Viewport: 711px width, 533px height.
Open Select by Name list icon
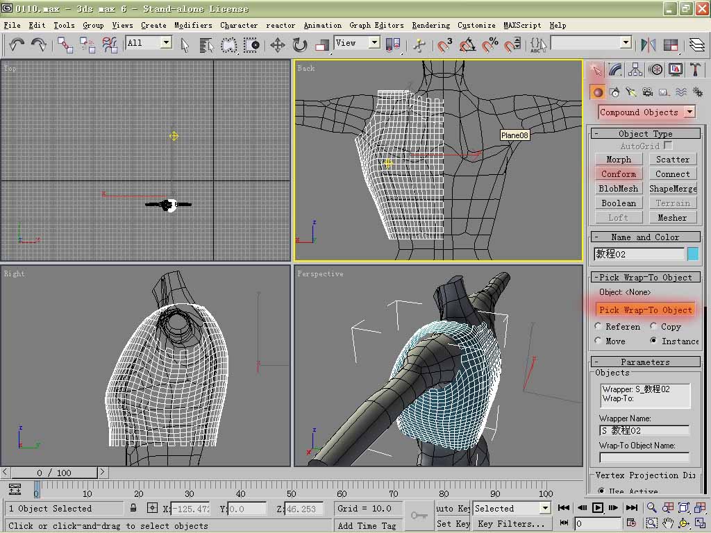pos(206,45)
